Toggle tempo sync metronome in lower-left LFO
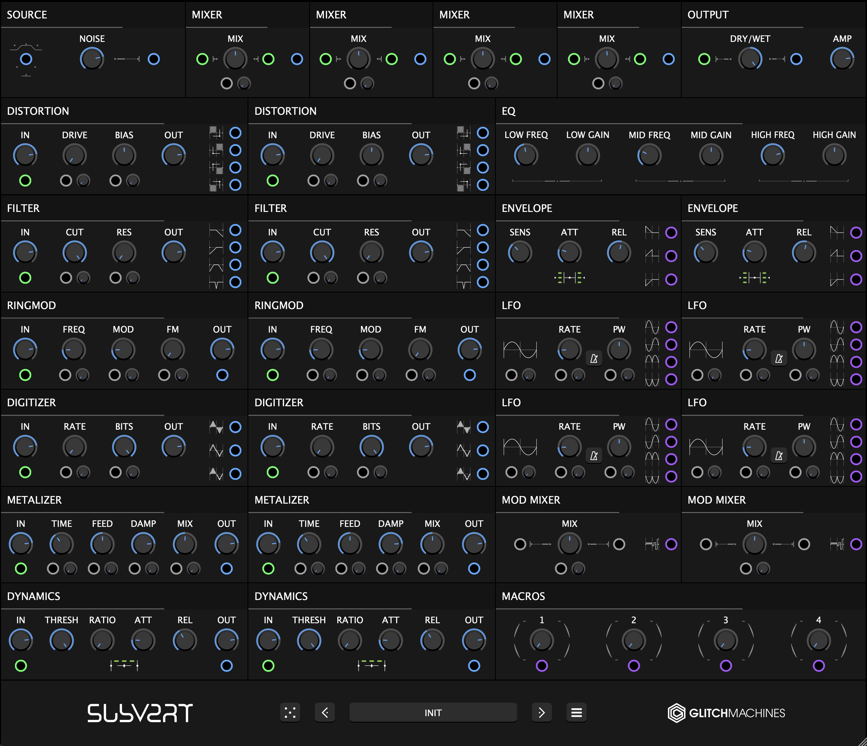The width and height of the screenshot is (867, 746). point(594,455)
